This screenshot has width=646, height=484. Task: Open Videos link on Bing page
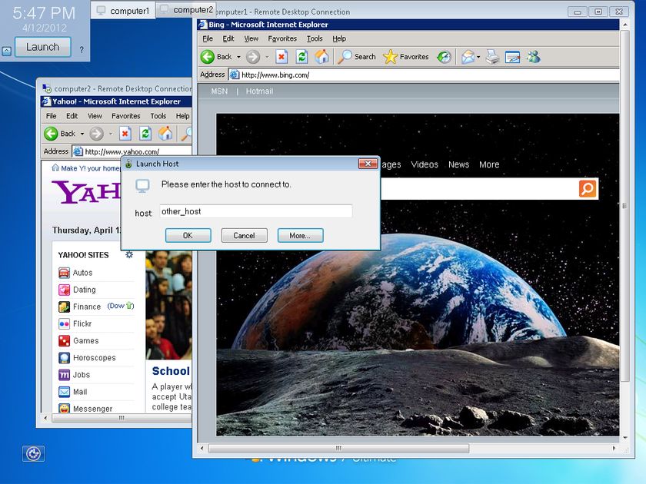click(x=425, y=164)
